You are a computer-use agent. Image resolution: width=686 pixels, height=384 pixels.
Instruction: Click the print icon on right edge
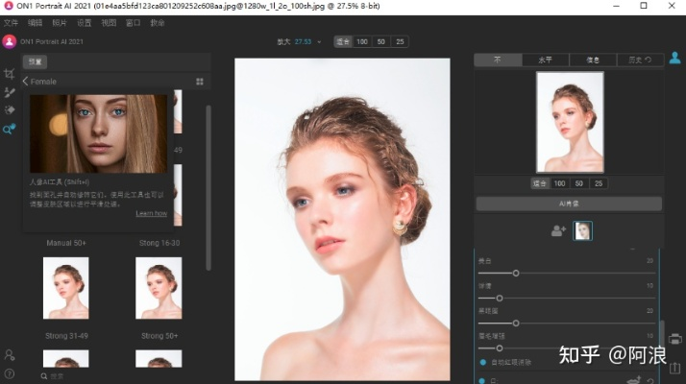675,339
